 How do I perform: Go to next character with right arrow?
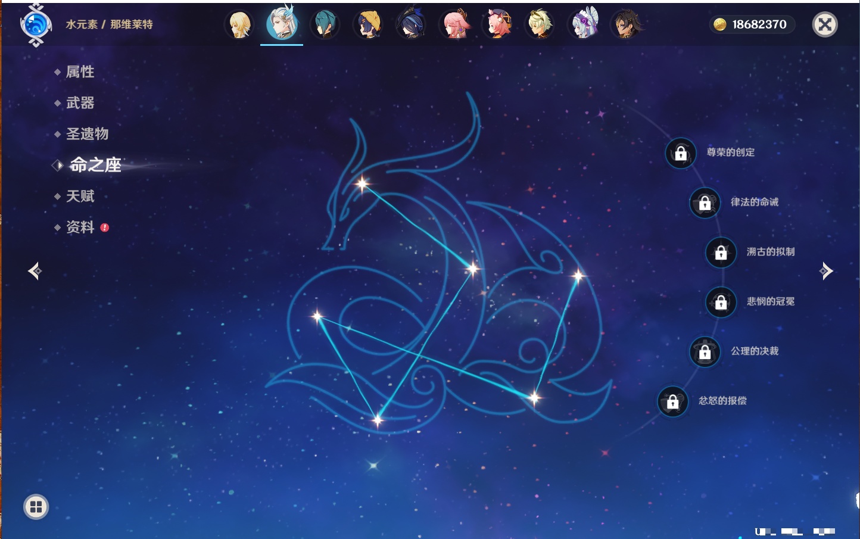click(x=826, y=271)
